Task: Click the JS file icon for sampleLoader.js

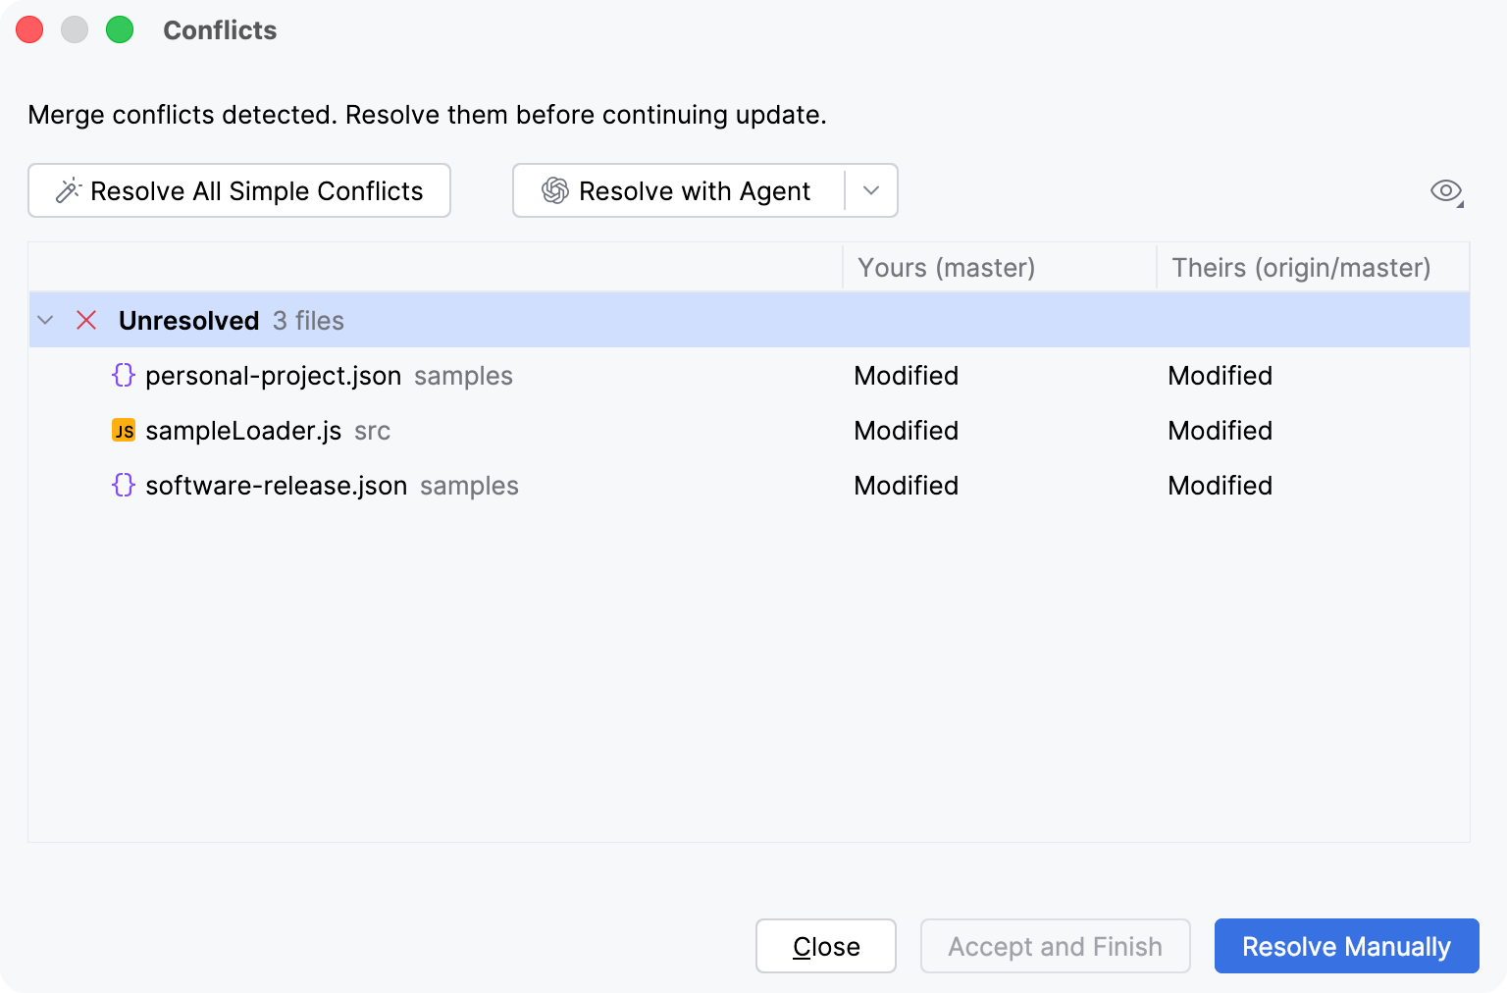Action: (124, 430)
